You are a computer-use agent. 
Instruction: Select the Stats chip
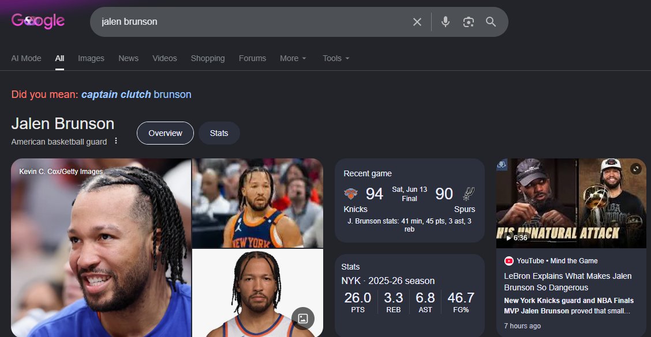(x=219, y=133)
